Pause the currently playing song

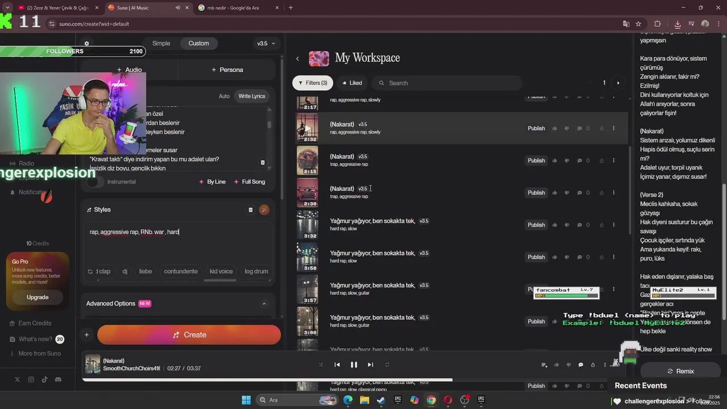(x=354, y=365)
